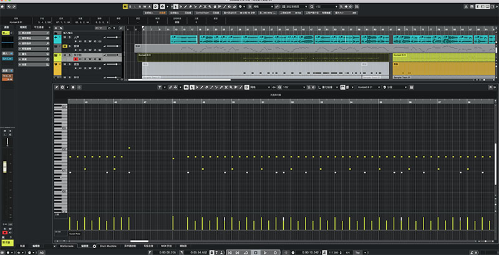
Task: Open project grid type dropdown
Action: 295,6
